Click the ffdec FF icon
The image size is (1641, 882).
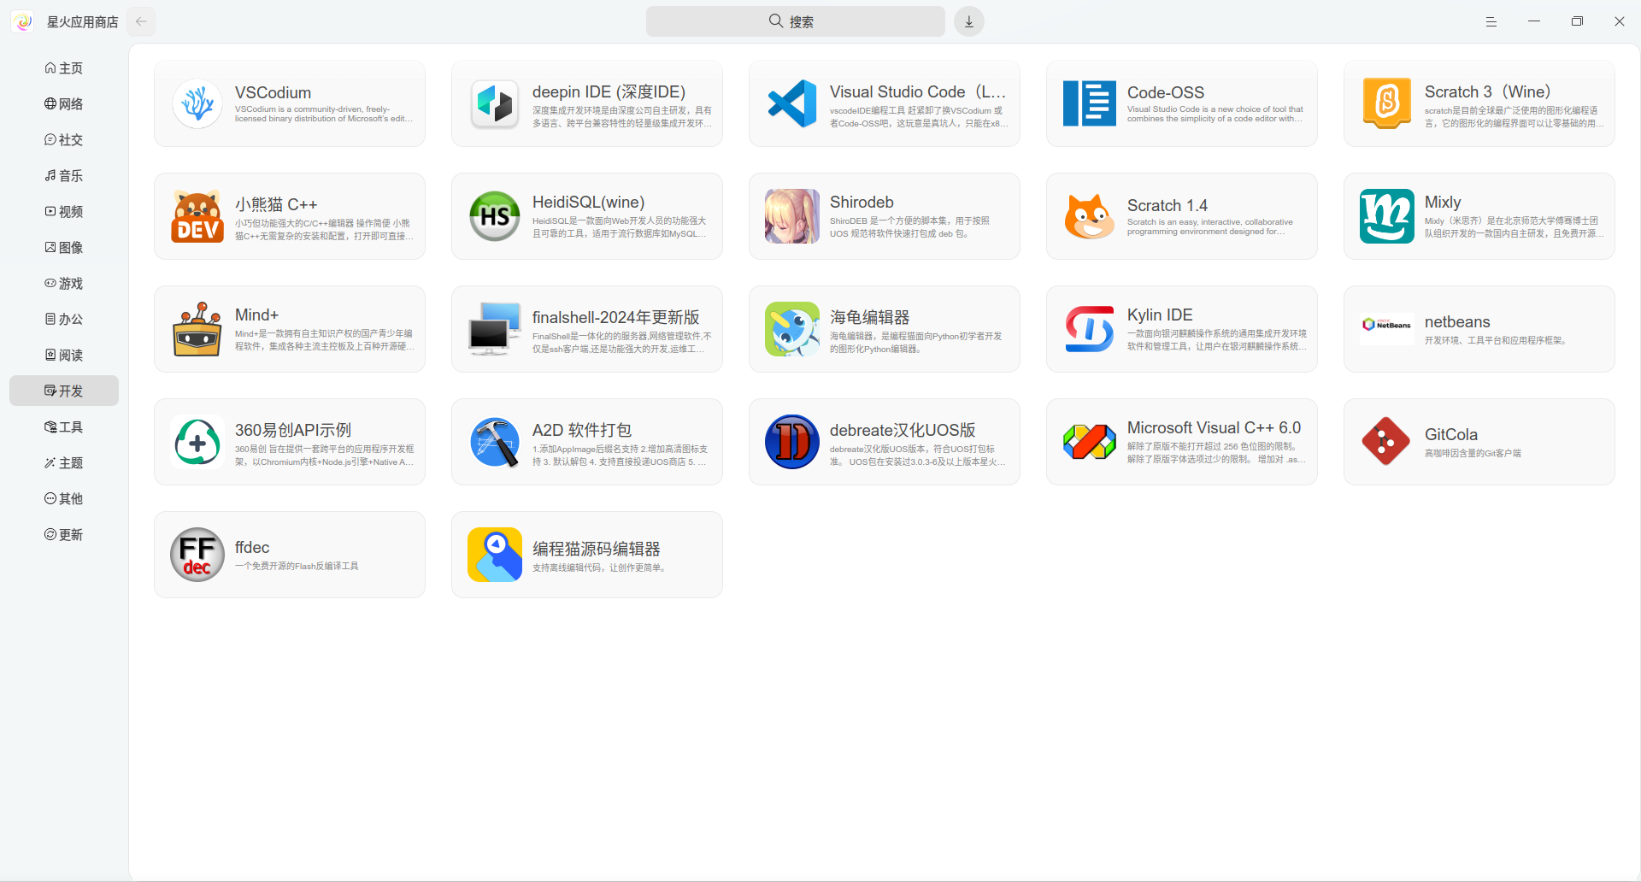(197, 555)
